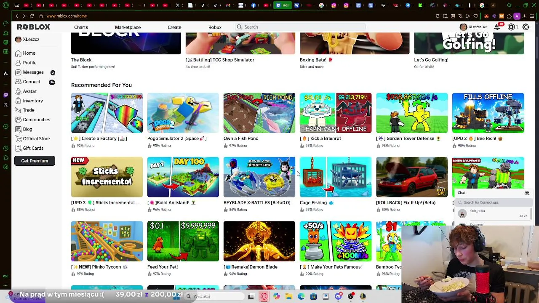
Task: Open Make Your Pets Famous! thumbnail
Action: 336,241
